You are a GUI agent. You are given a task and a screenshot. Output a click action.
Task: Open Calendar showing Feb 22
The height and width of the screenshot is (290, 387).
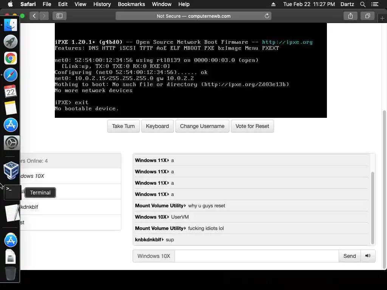11,91
